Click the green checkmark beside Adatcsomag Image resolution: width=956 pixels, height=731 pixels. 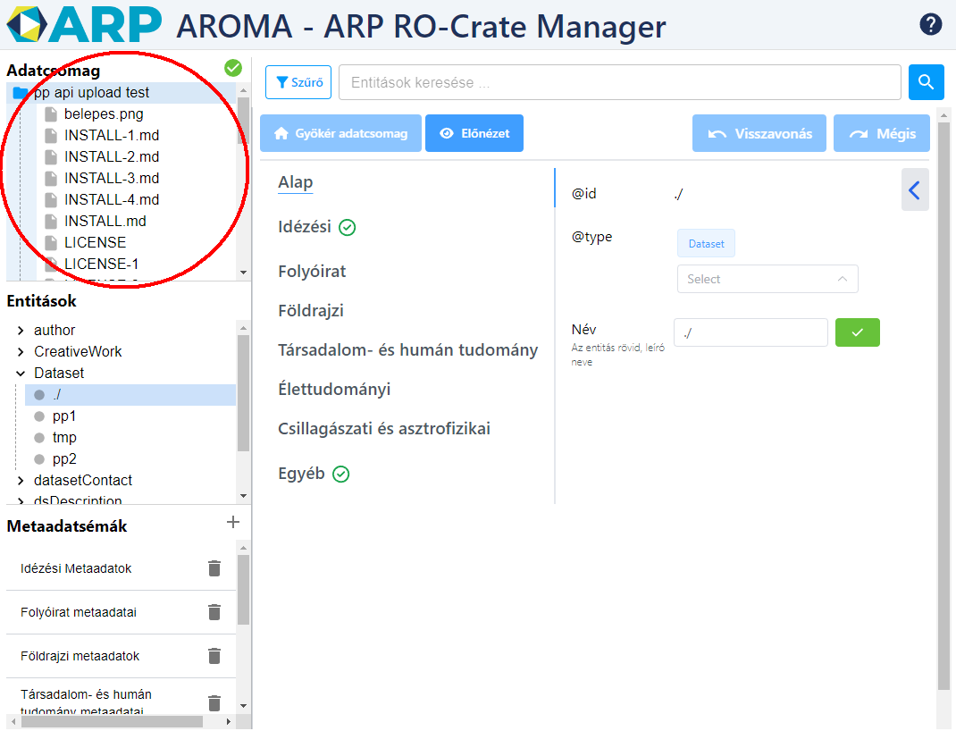coord(233,68)
